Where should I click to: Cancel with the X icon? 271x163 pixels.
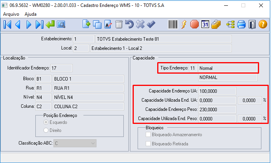140,24
